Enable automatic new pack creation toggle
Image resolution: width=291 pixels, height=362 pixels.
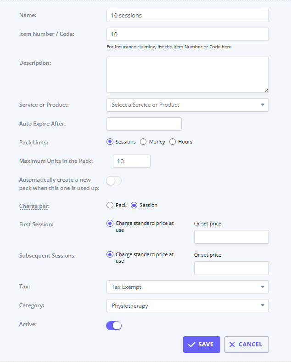pyautogui.click(x=114, y=181)
